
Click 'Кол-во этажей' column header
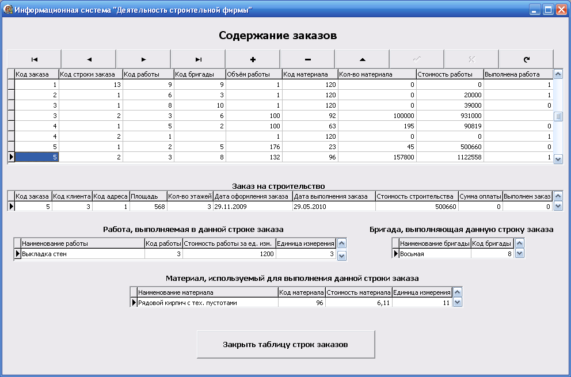(x=190, y=196)
